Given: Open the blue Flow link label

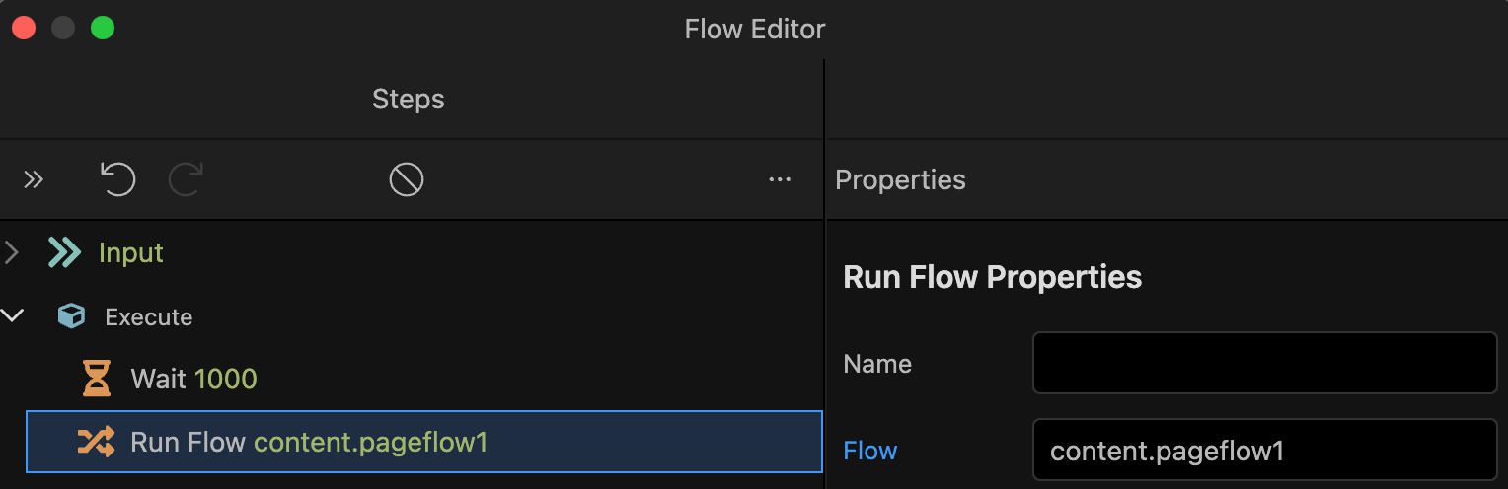Looking at the screenshot, I should [870, 451].
